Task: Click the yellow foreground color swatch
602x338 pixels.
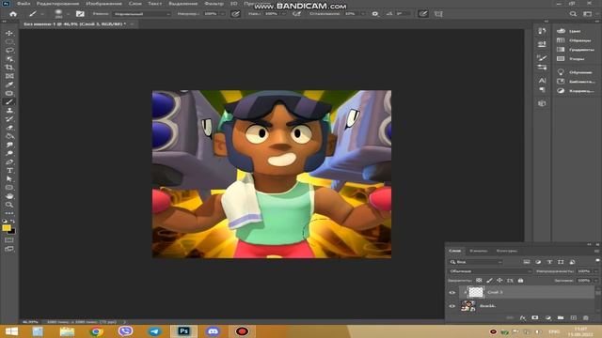Action: coord(7,227)
